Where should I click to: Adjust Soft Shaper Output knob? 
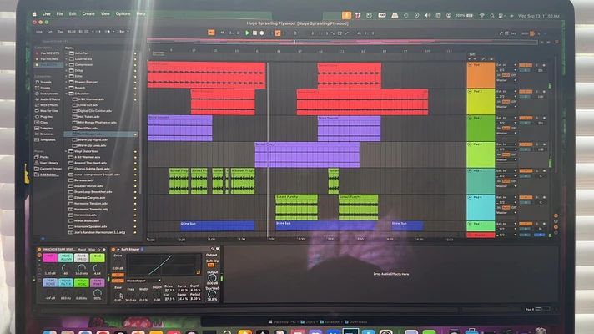pyautogui.click(x=212, y=279)
